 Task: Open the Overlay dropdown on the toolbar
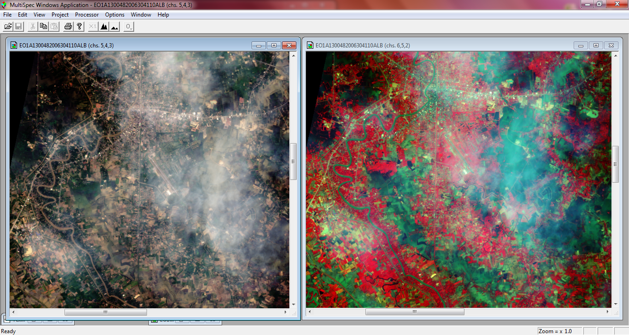(128, 26)
